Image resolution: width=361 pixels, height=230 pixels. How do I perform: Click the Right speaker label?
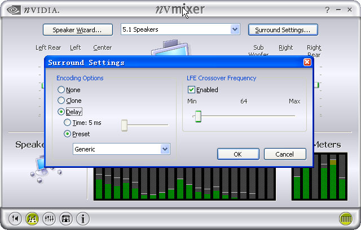click(286, 47)
